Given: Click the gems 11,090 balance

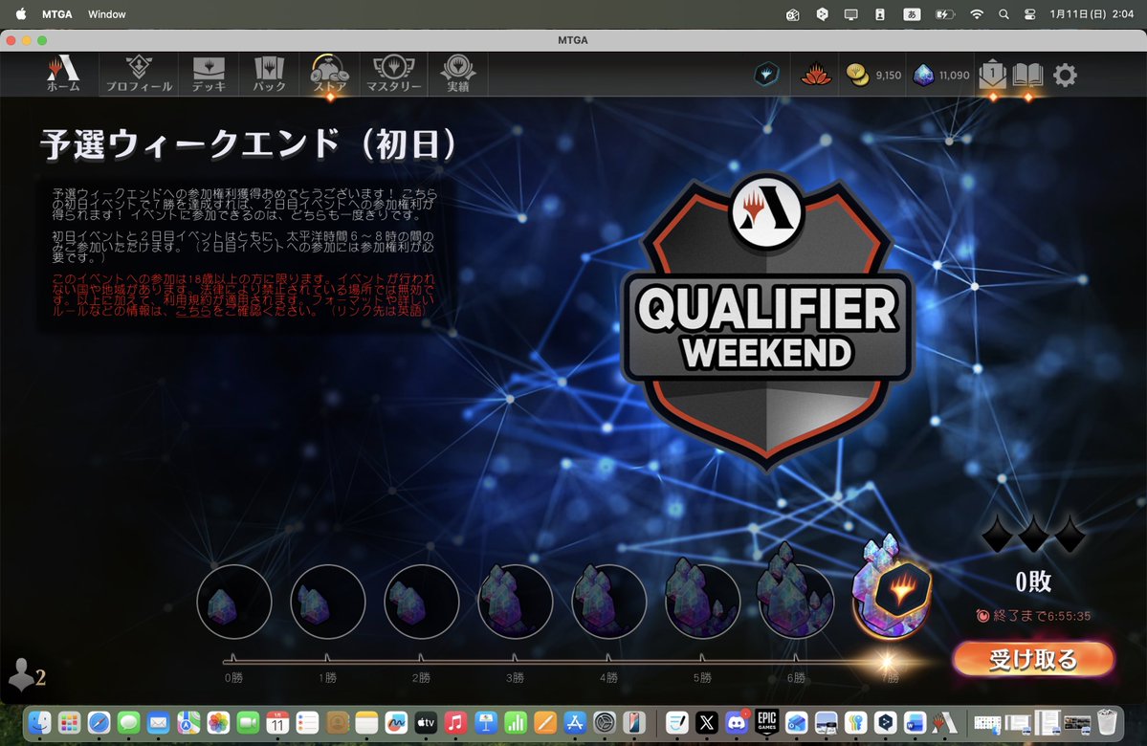Looking at the screenshot, I should point(941,75).
